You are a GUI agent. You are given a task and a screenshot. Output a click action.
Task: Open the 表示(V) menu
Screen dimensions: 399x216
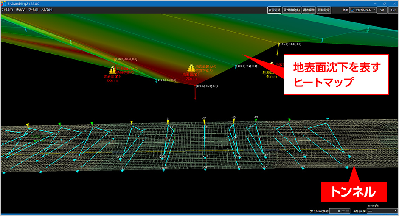click(21, 10)
